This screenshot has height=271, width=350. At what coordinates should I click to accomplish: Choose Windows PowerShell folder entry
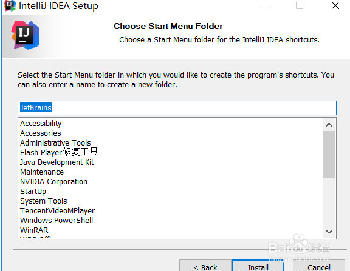pyautogui.click(x=57, y=221)
